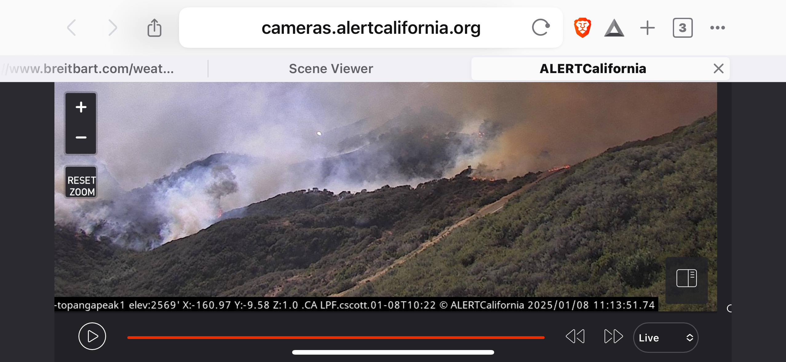Switch to the Scene Viewer tab
This screenshot has width=786, height=362.
point(331,69)
